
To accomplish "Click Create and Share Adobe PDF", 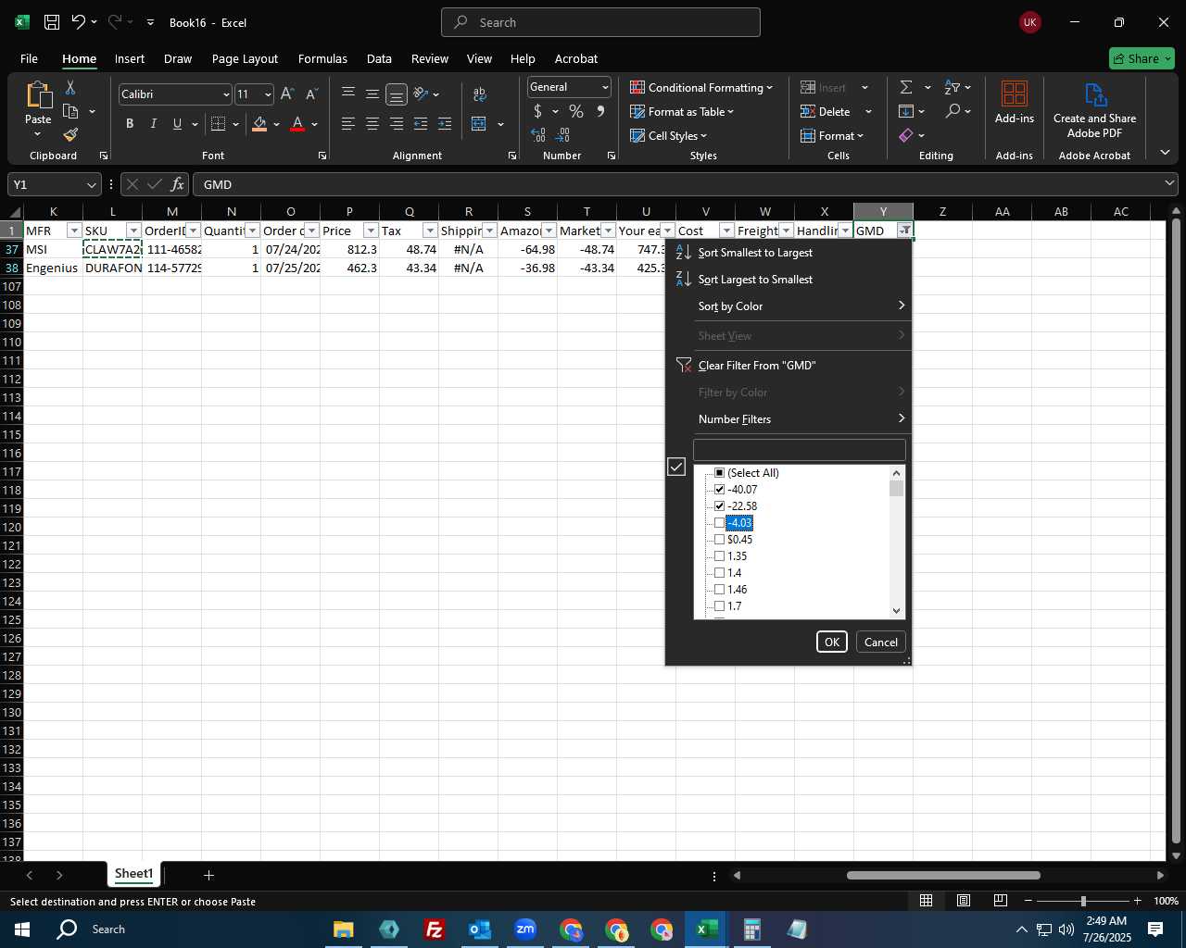I will pos(1094,109).
